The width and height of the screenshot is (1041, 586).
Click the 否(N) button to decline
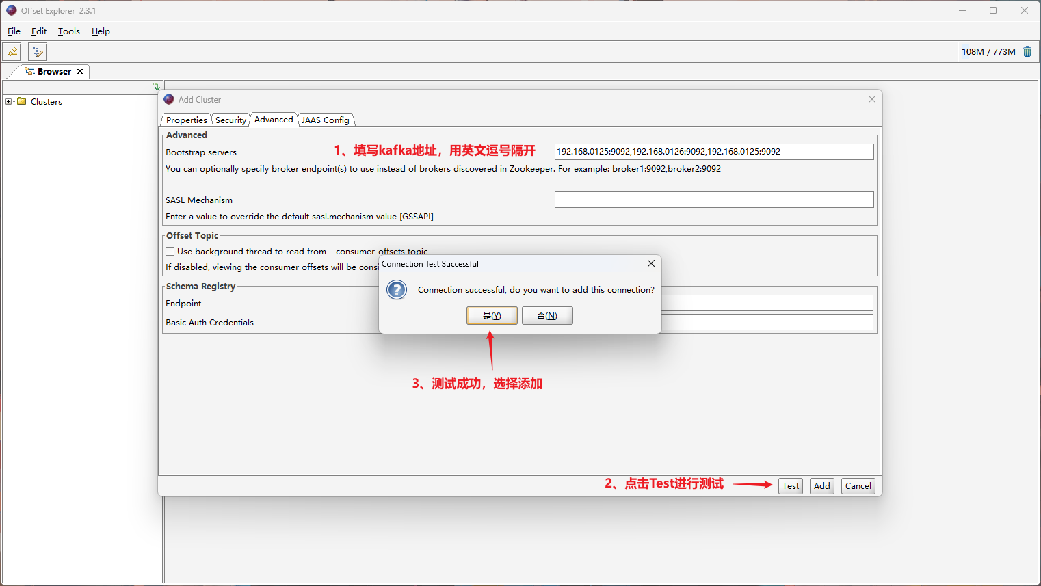[547, 315]
